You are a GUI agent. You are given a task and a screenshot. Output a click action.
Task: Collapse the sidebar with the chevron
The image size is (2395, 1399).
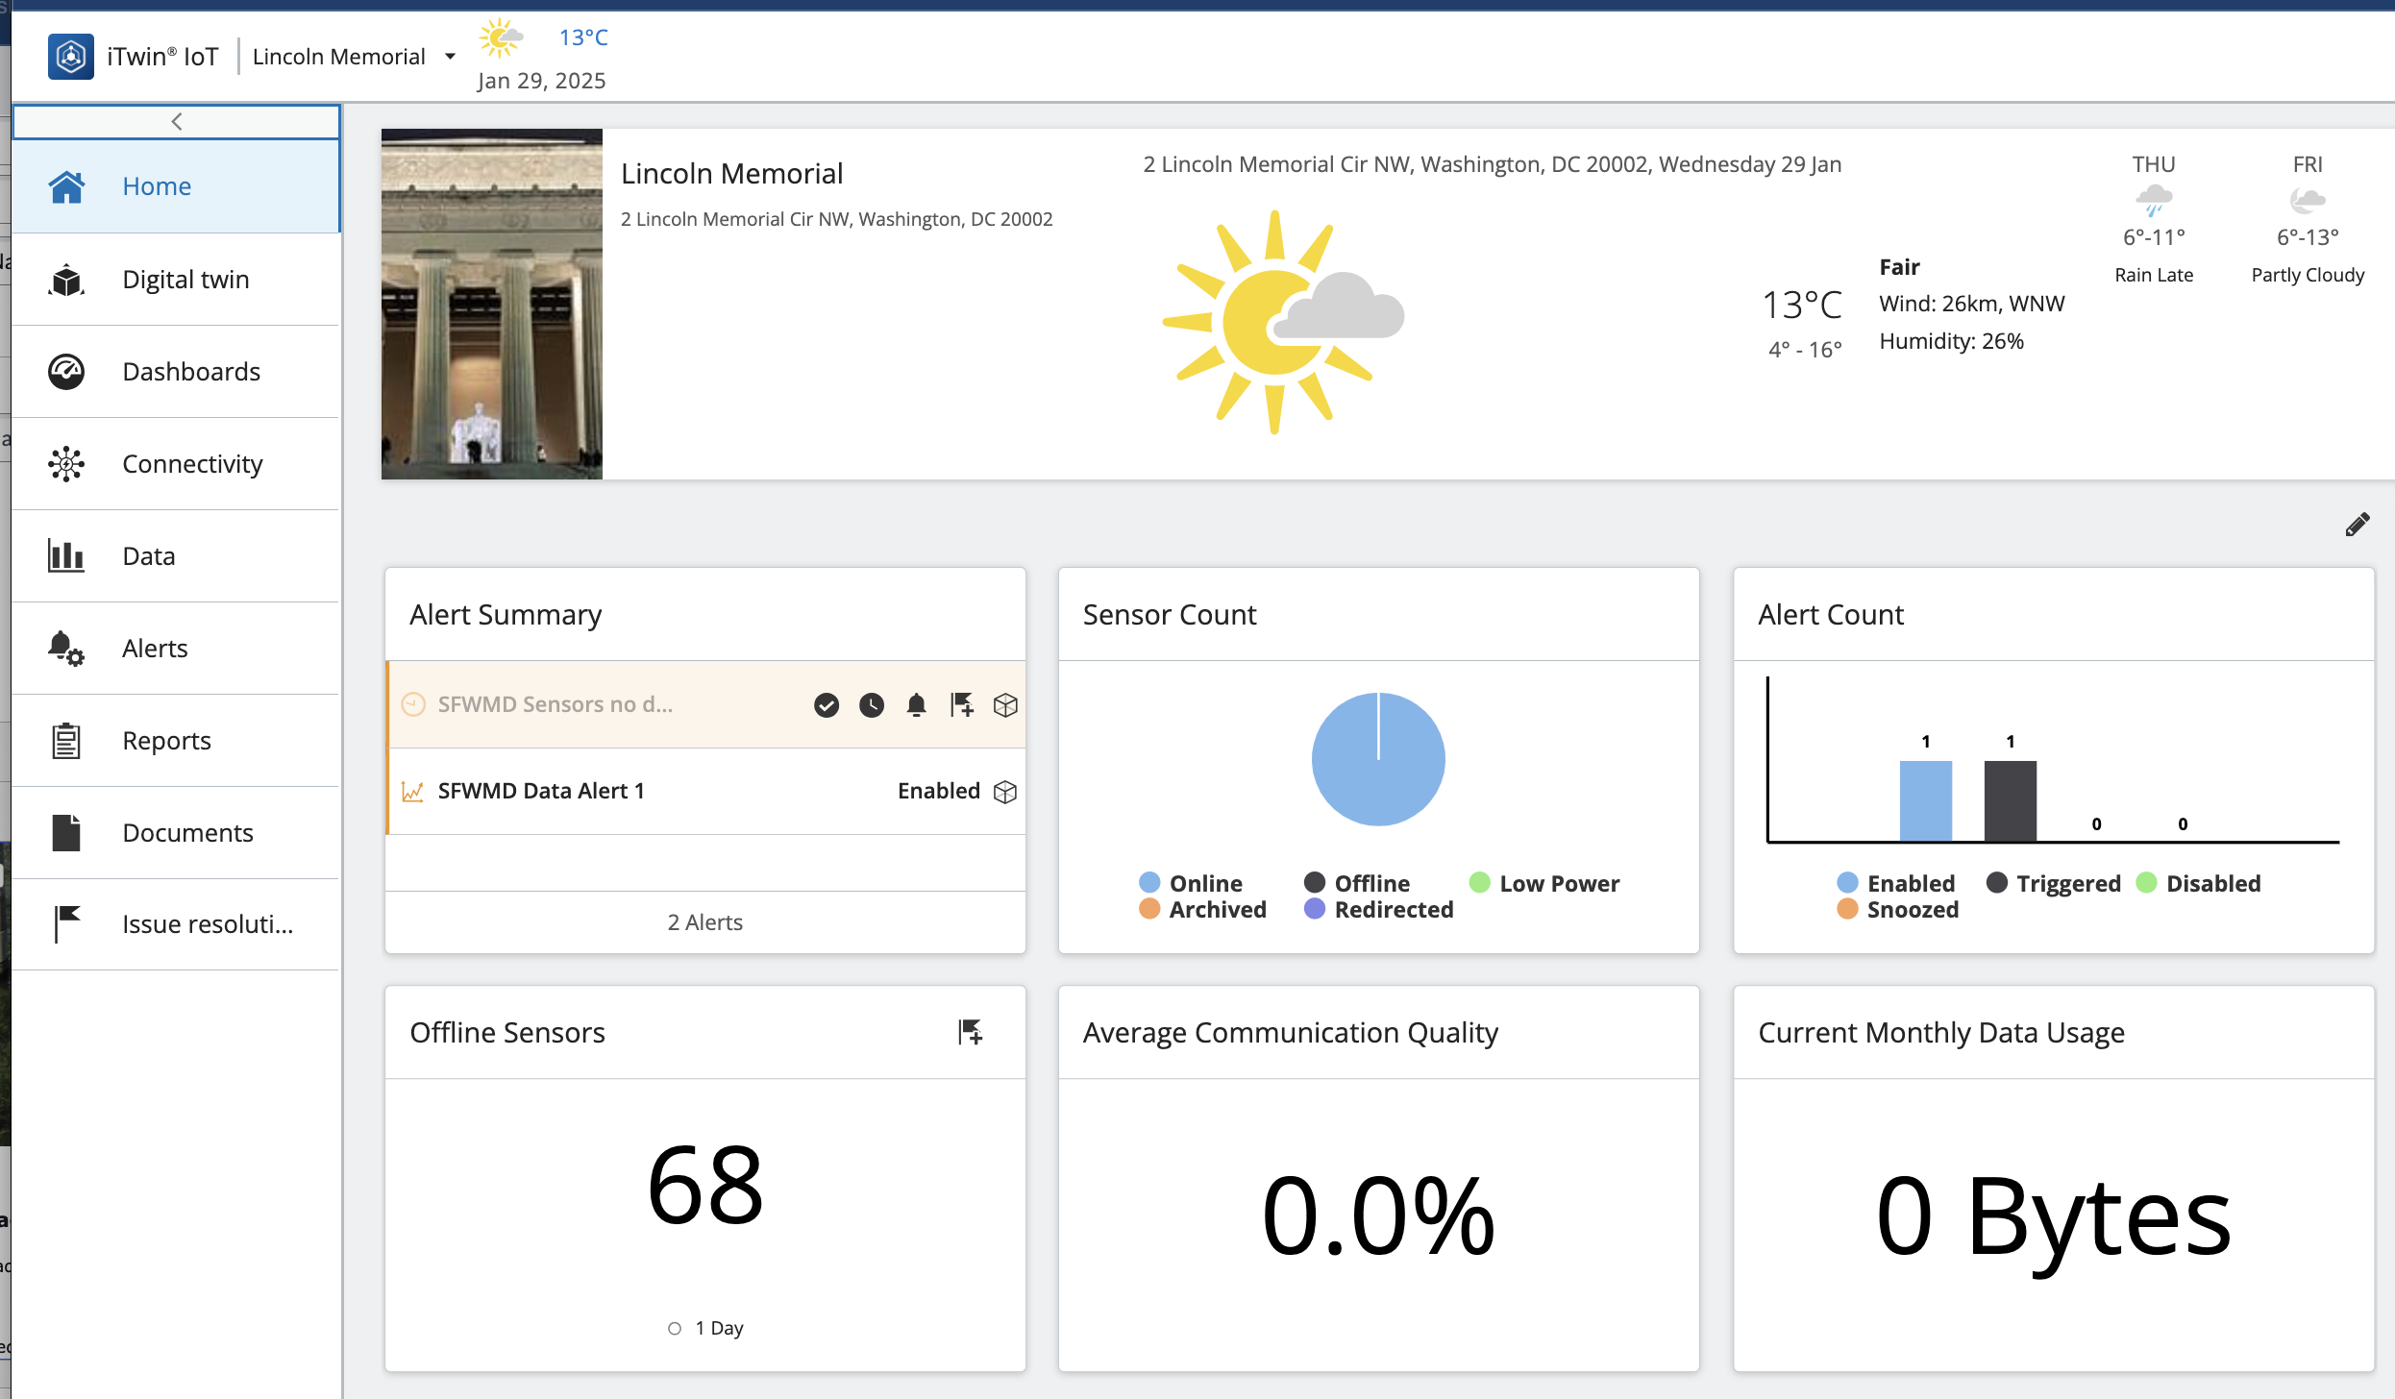coord(176,121)
